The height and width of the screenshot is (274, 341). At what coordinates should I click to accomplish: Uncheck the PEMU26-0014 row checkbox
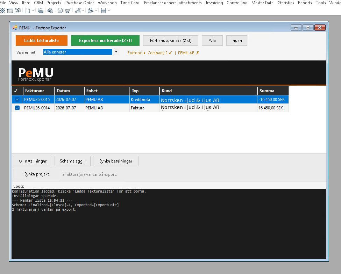coord(17,108)
